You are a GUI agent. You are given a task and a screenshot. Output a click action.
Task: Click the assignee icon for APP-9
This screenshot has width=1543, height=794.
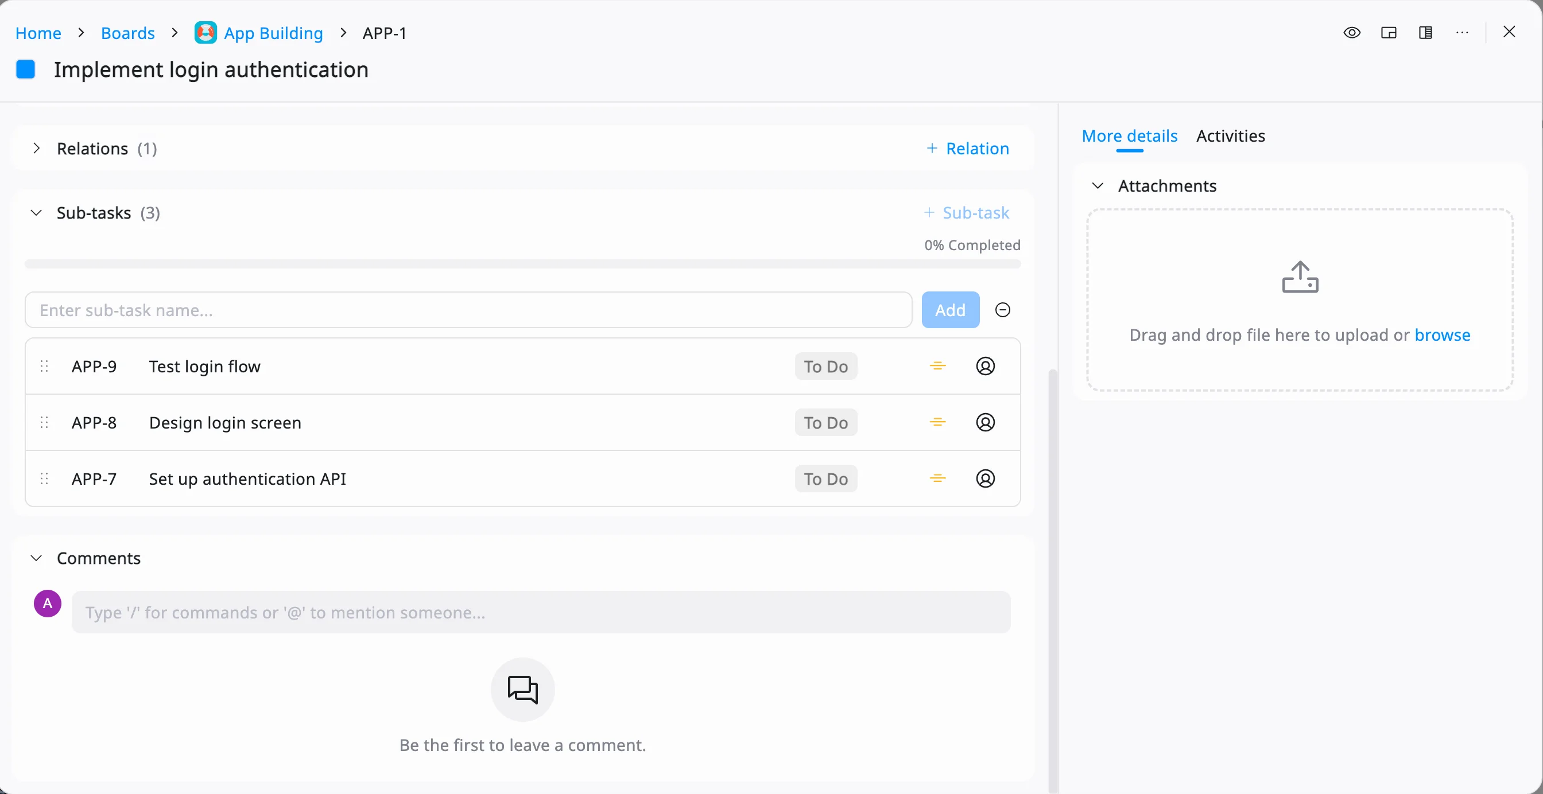[x=984, y=367]
